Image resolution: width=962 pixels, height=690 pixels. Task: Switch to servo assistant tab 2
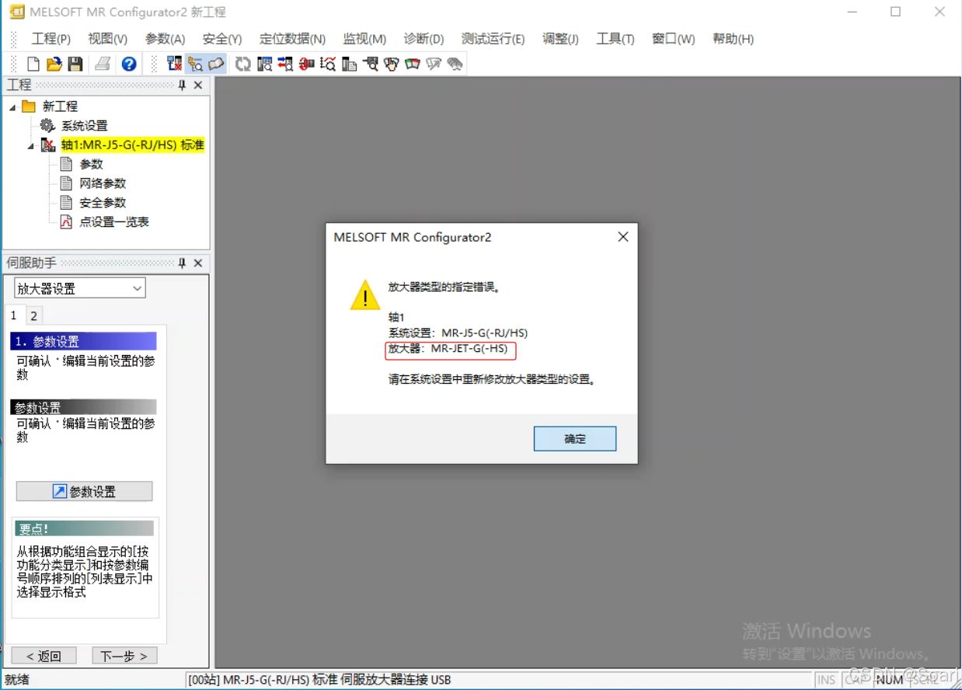[x=33, y=315]
